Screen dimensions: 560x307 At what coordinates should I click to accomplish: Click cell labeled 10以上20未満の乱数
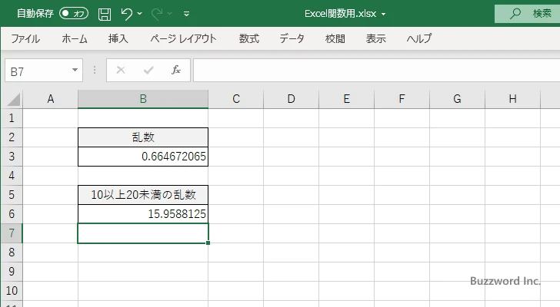tap(143, 195)
